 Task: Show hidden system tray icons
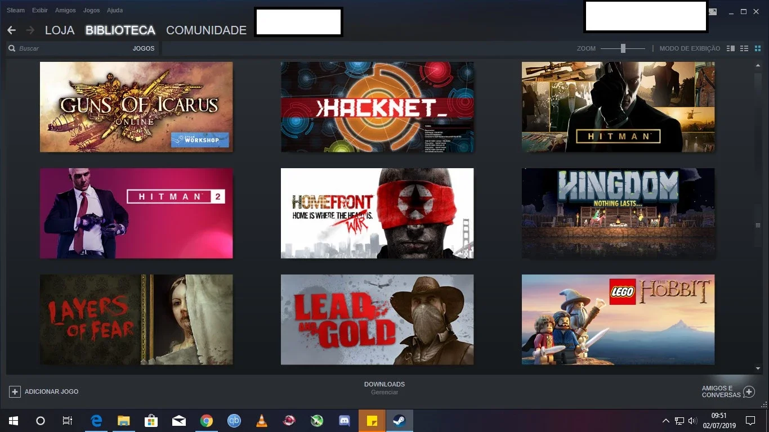(x=665, y=420)
